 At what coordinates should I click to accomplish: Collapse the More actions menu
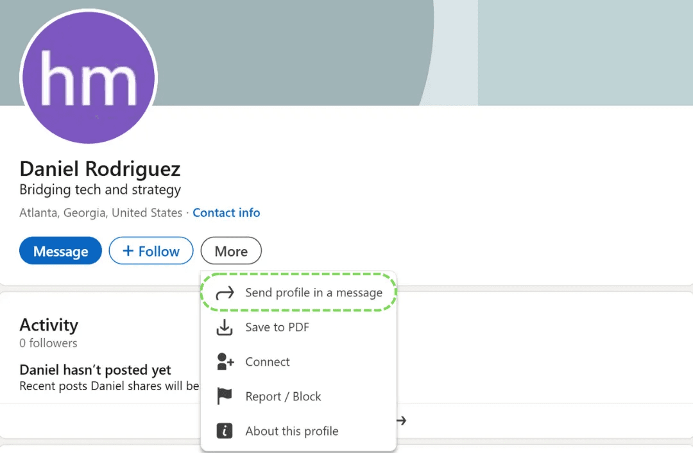coord(231,251)
